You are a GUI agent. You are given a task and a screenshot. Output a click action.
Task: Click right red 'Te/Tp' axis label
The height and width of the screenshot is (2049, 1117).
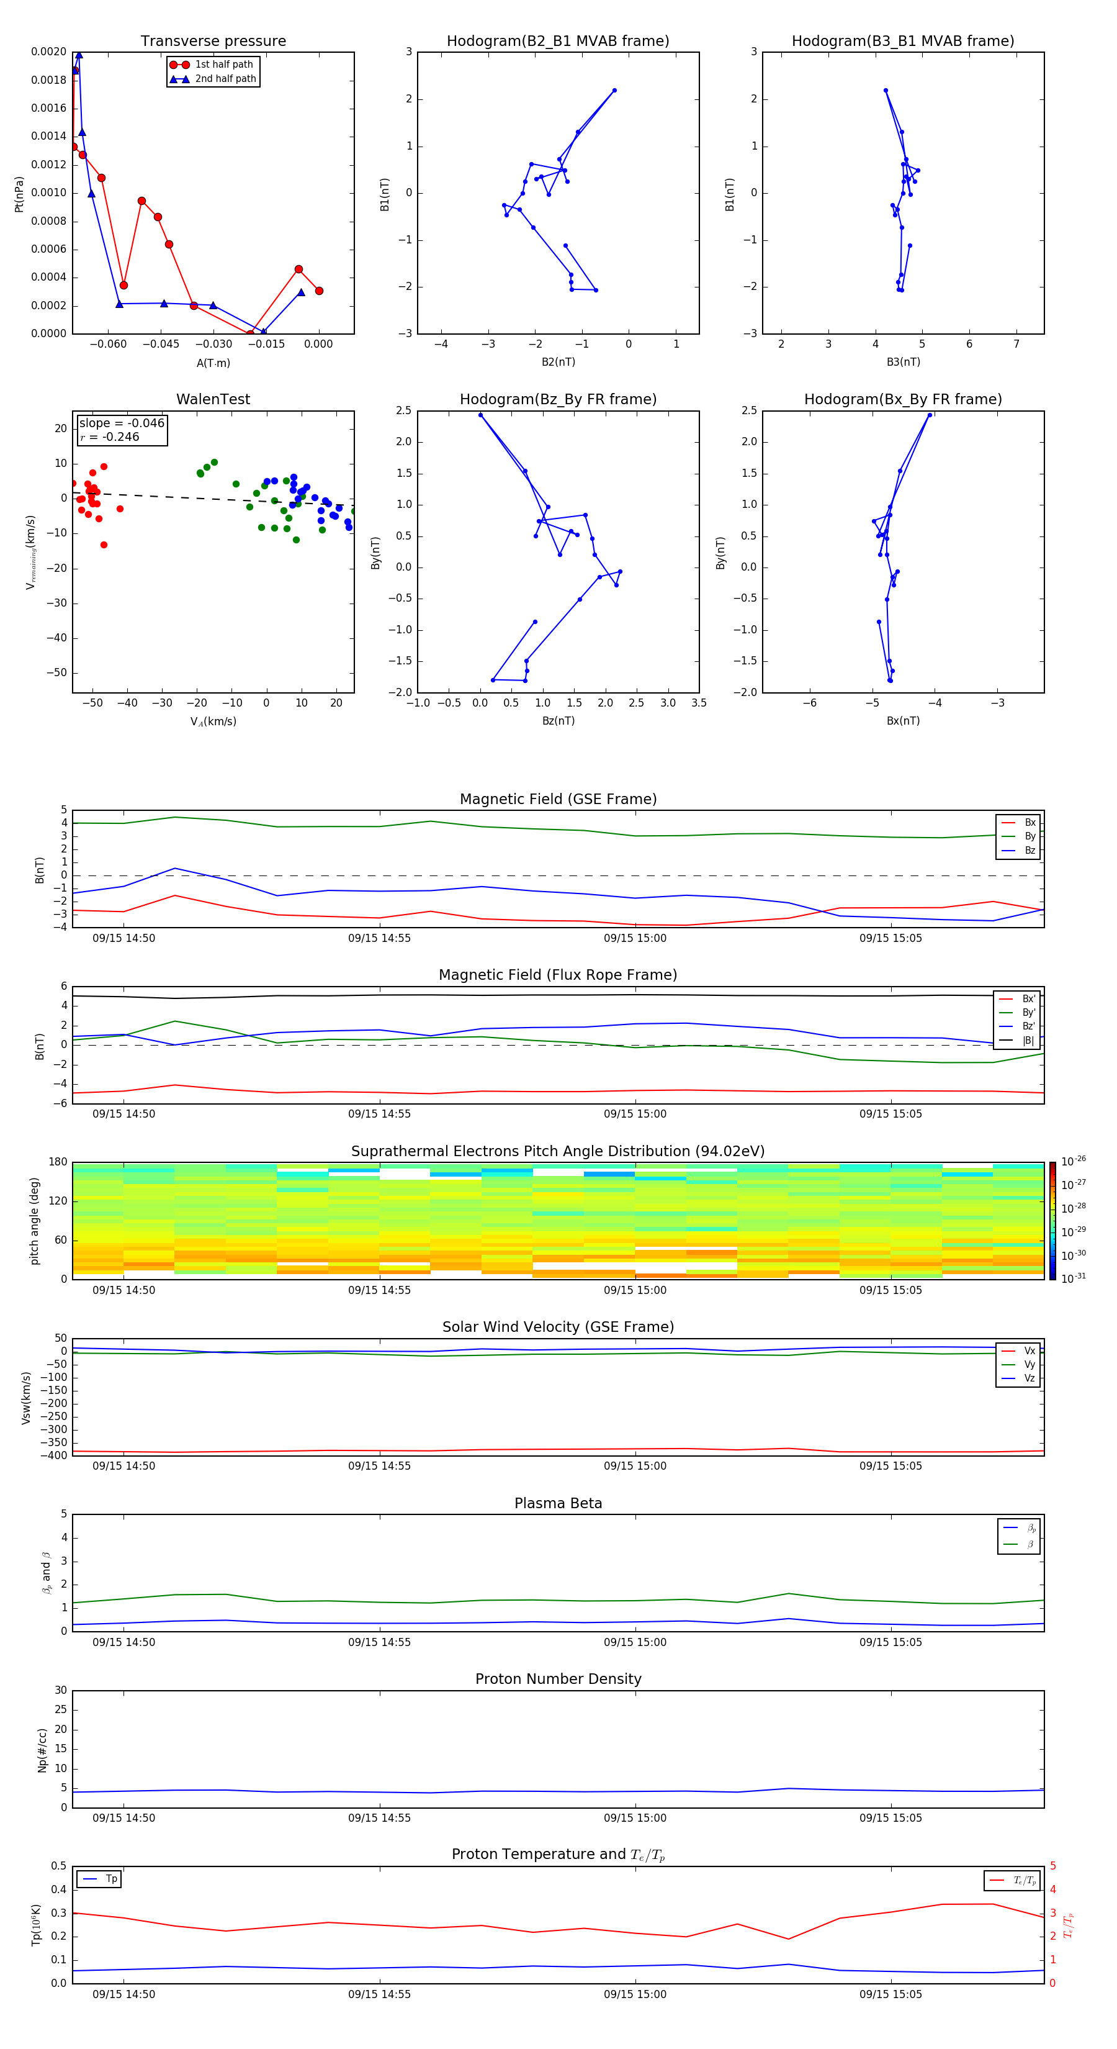pyautogui.click(x=1069, y=1925)
